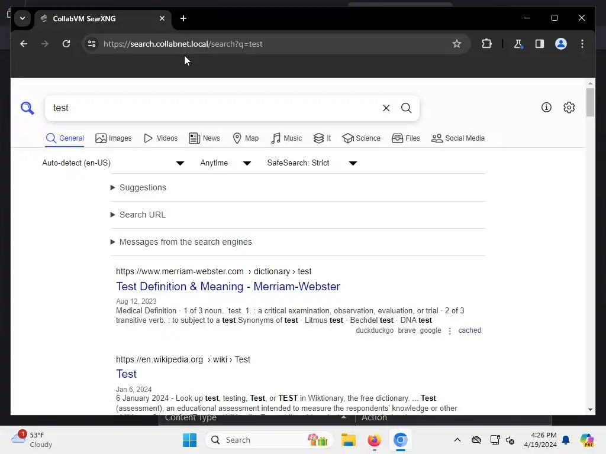This screenshot has width=606, height=454.
Task: Toggle Chrome side panel
Action: [x=540, y=44]
